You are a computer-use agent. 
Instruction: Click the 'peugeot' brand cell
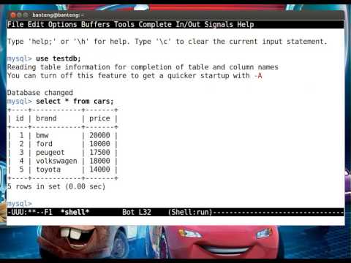click(50, 153)
